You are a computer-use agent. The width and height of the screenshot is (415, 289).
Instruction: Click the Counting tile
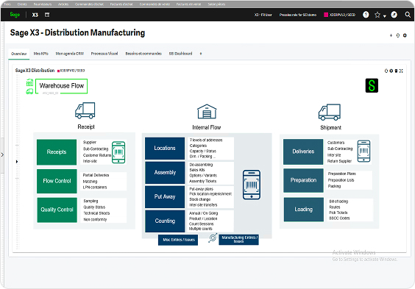165,221
